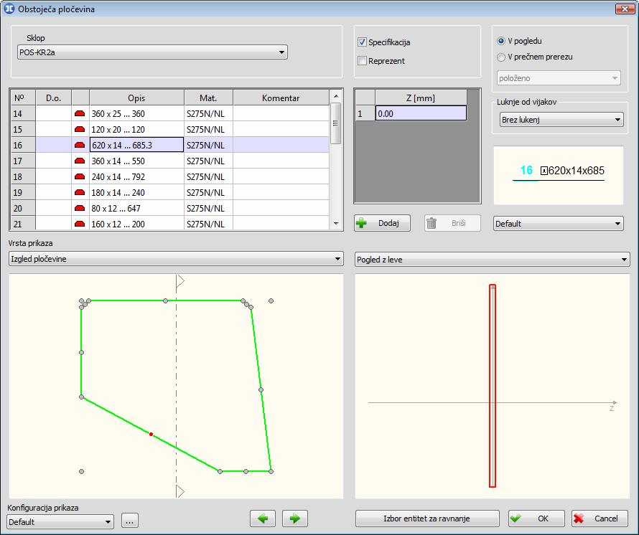Click the D.o. column header
Image resolution: width=639 pixels, height=535 pixels.
[x=53, y=98]
